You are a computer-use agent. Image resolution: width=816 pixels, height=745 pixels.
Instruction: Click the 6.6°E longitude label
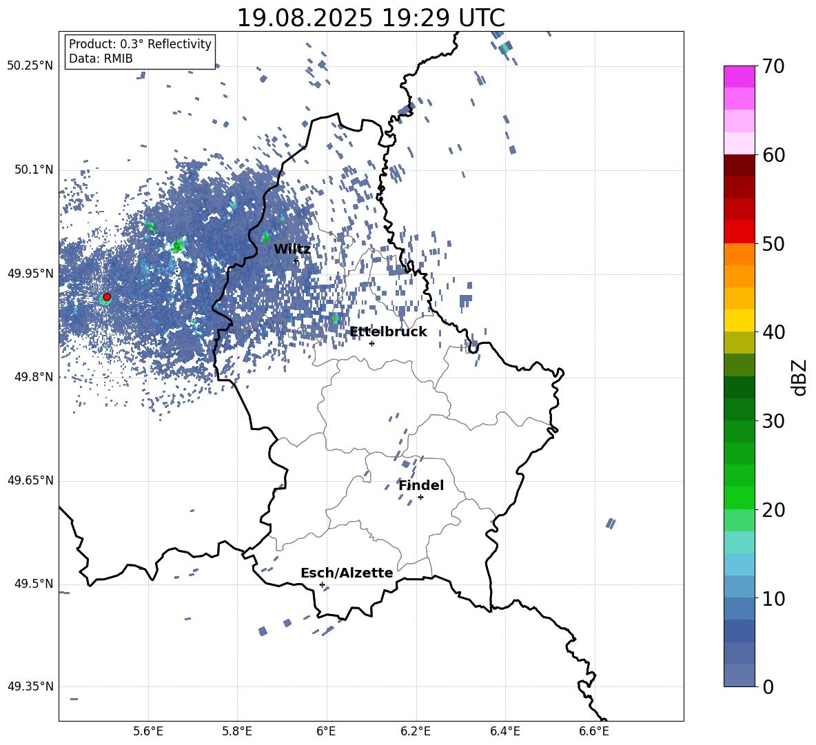tap(594, 731)
